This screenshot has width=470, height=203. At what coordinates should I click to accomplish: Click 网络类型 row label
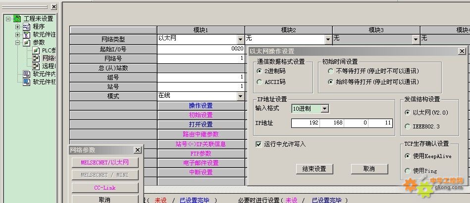[x=113, y=39]
